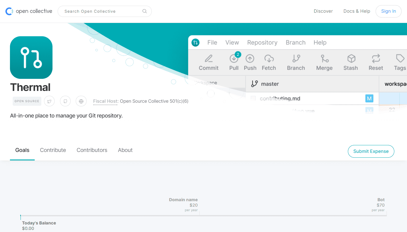Switch to the Contributors tab

pos(92,150)
